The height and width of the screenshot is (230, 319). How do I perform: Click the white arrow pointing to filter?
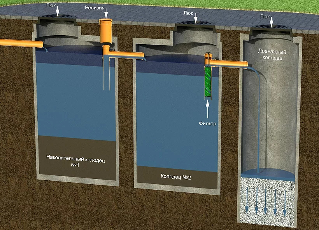(207, 109)
